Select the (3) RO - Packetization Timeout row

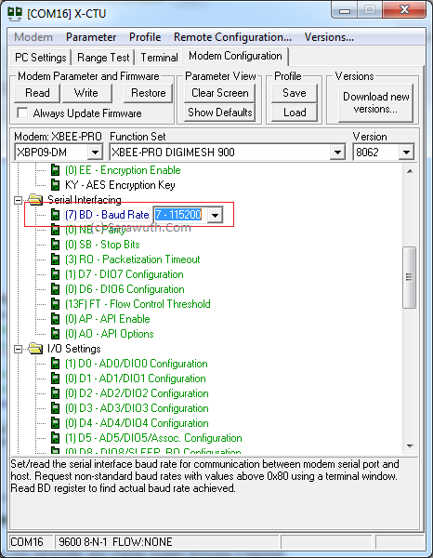[133, 259]
